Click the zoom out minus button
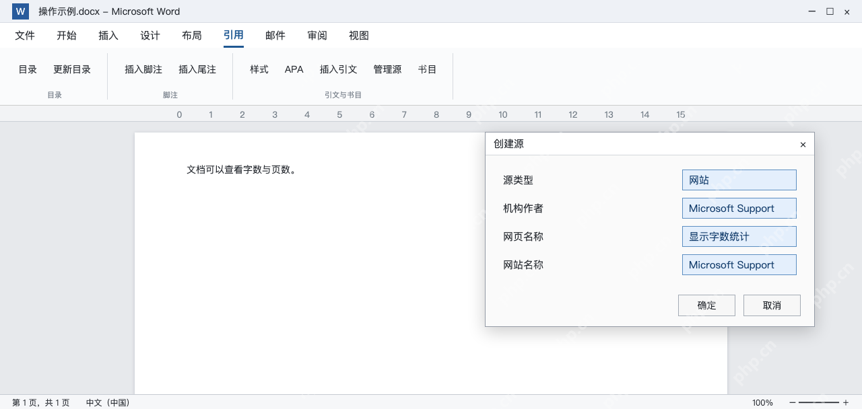 coord(793,402)
